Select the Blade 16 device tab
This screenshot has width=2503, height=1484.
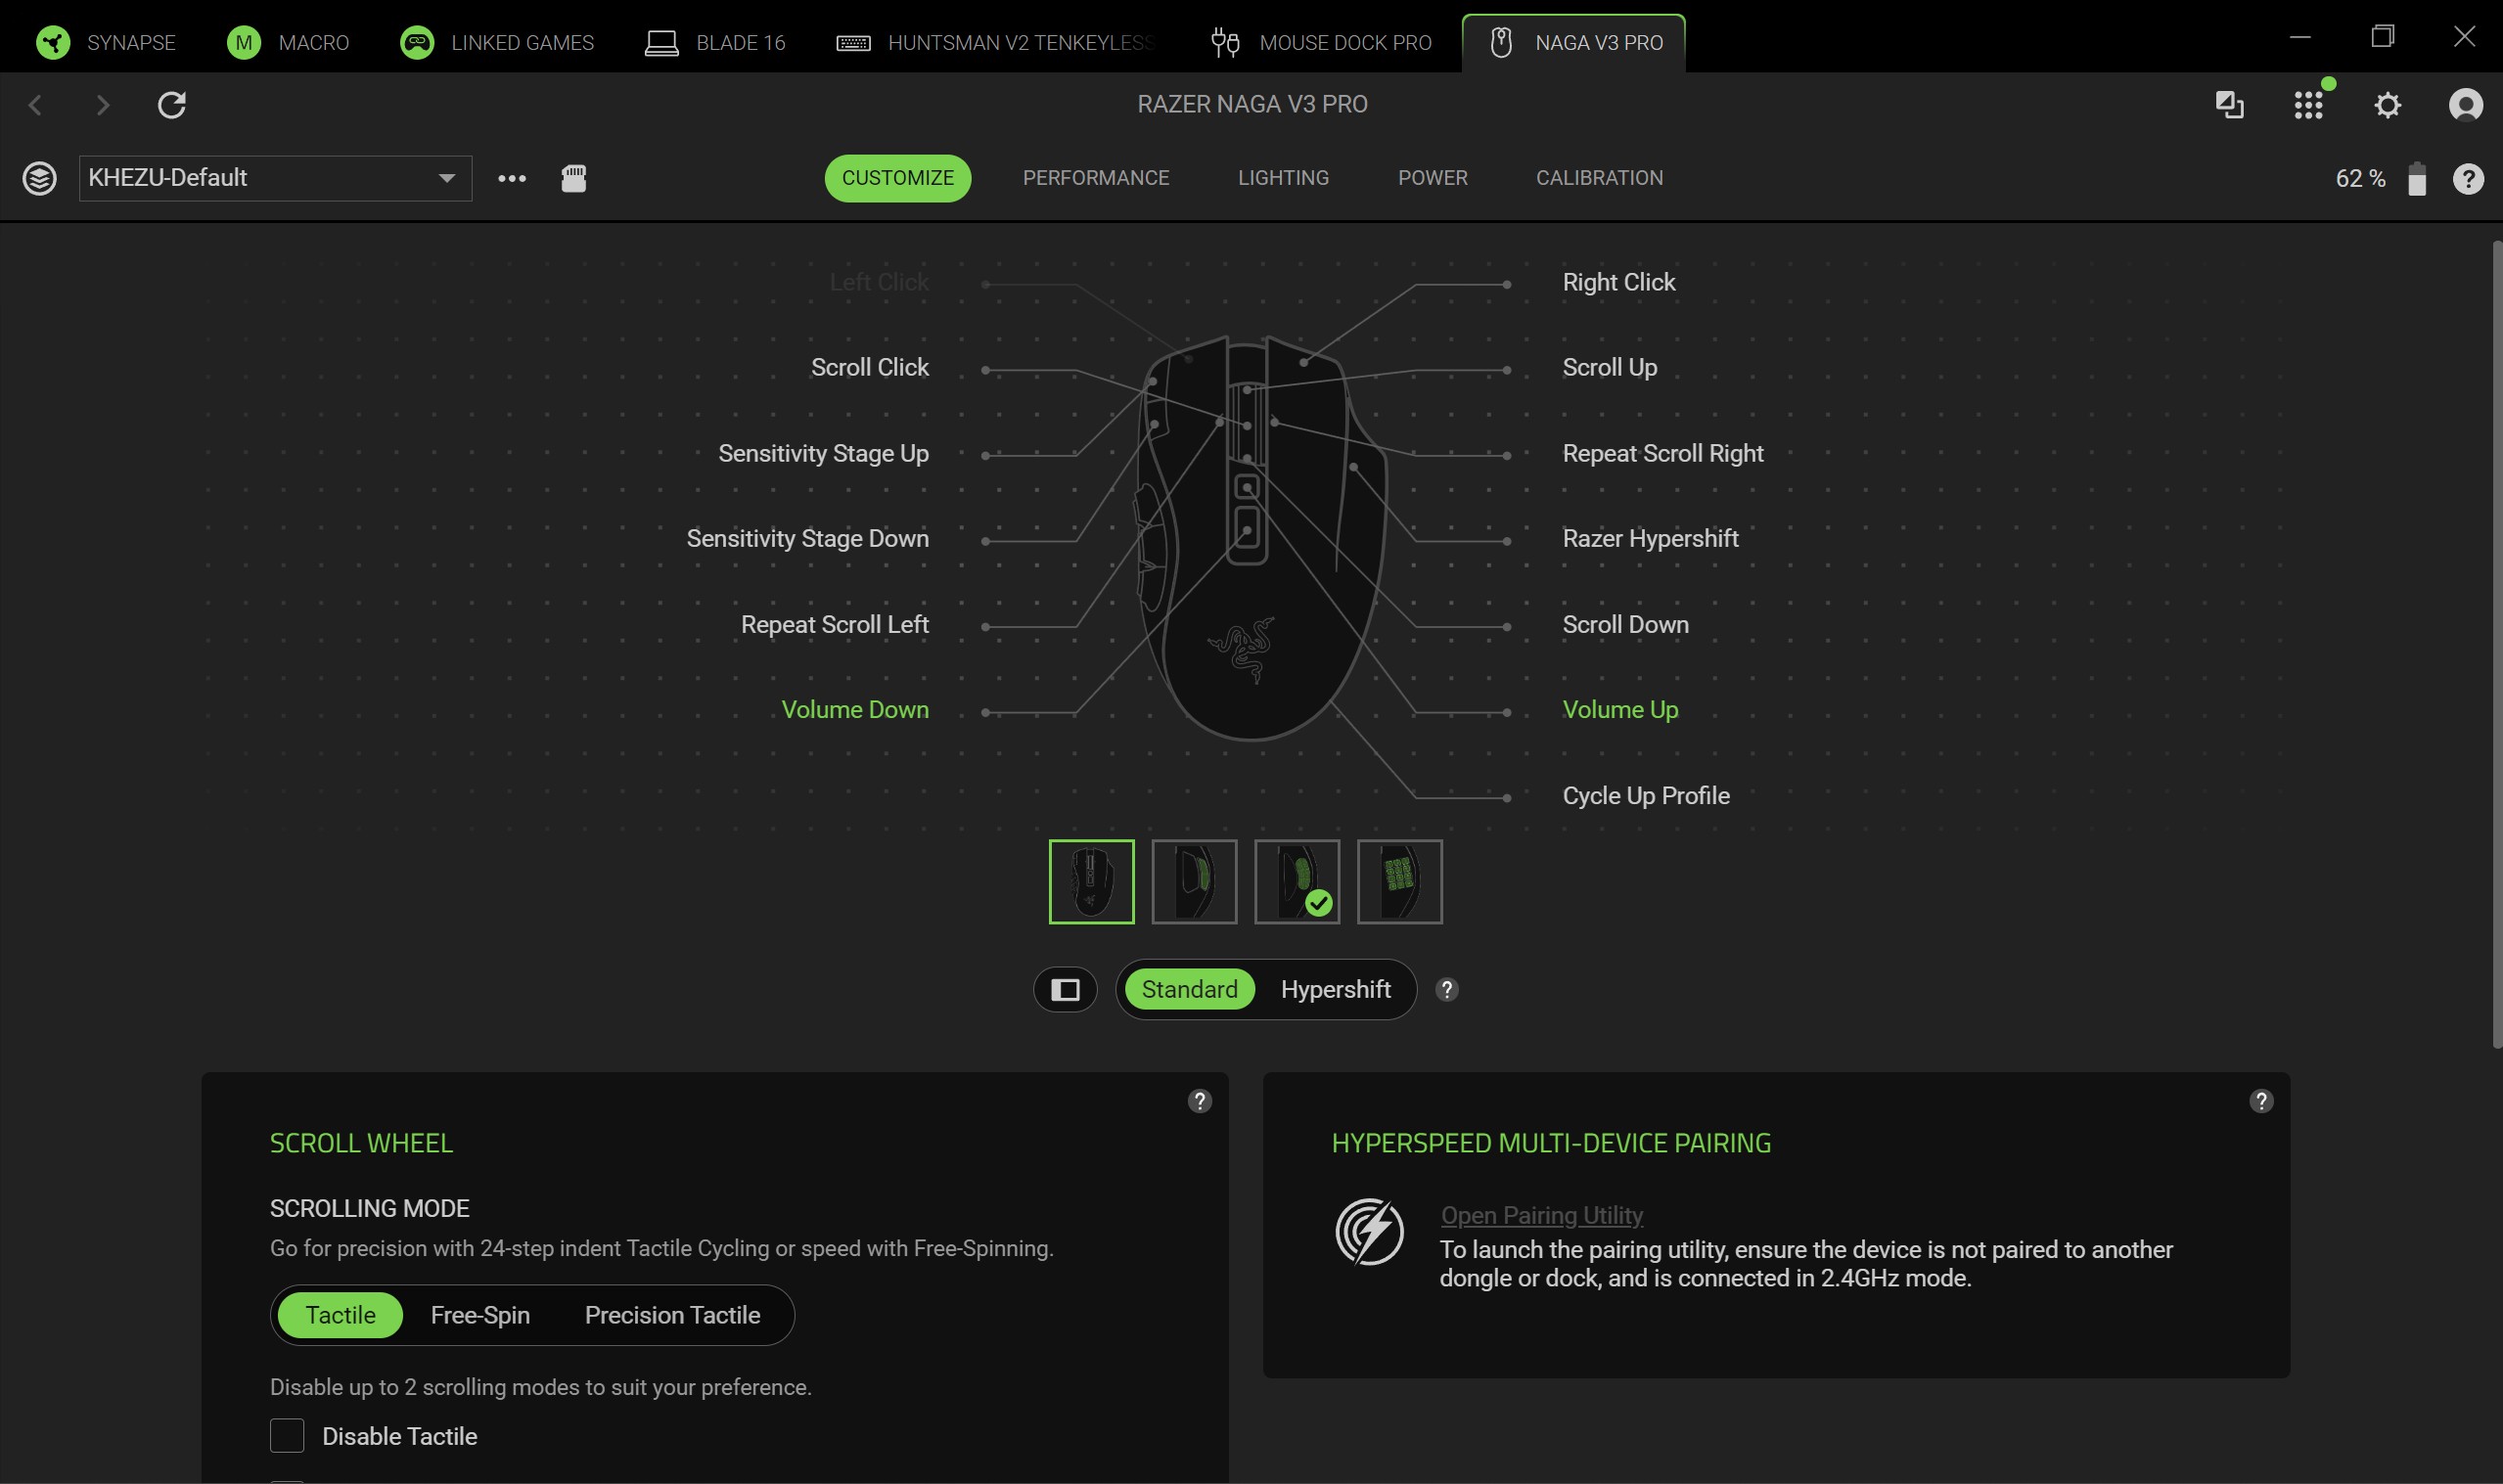(x=714, y=42)
